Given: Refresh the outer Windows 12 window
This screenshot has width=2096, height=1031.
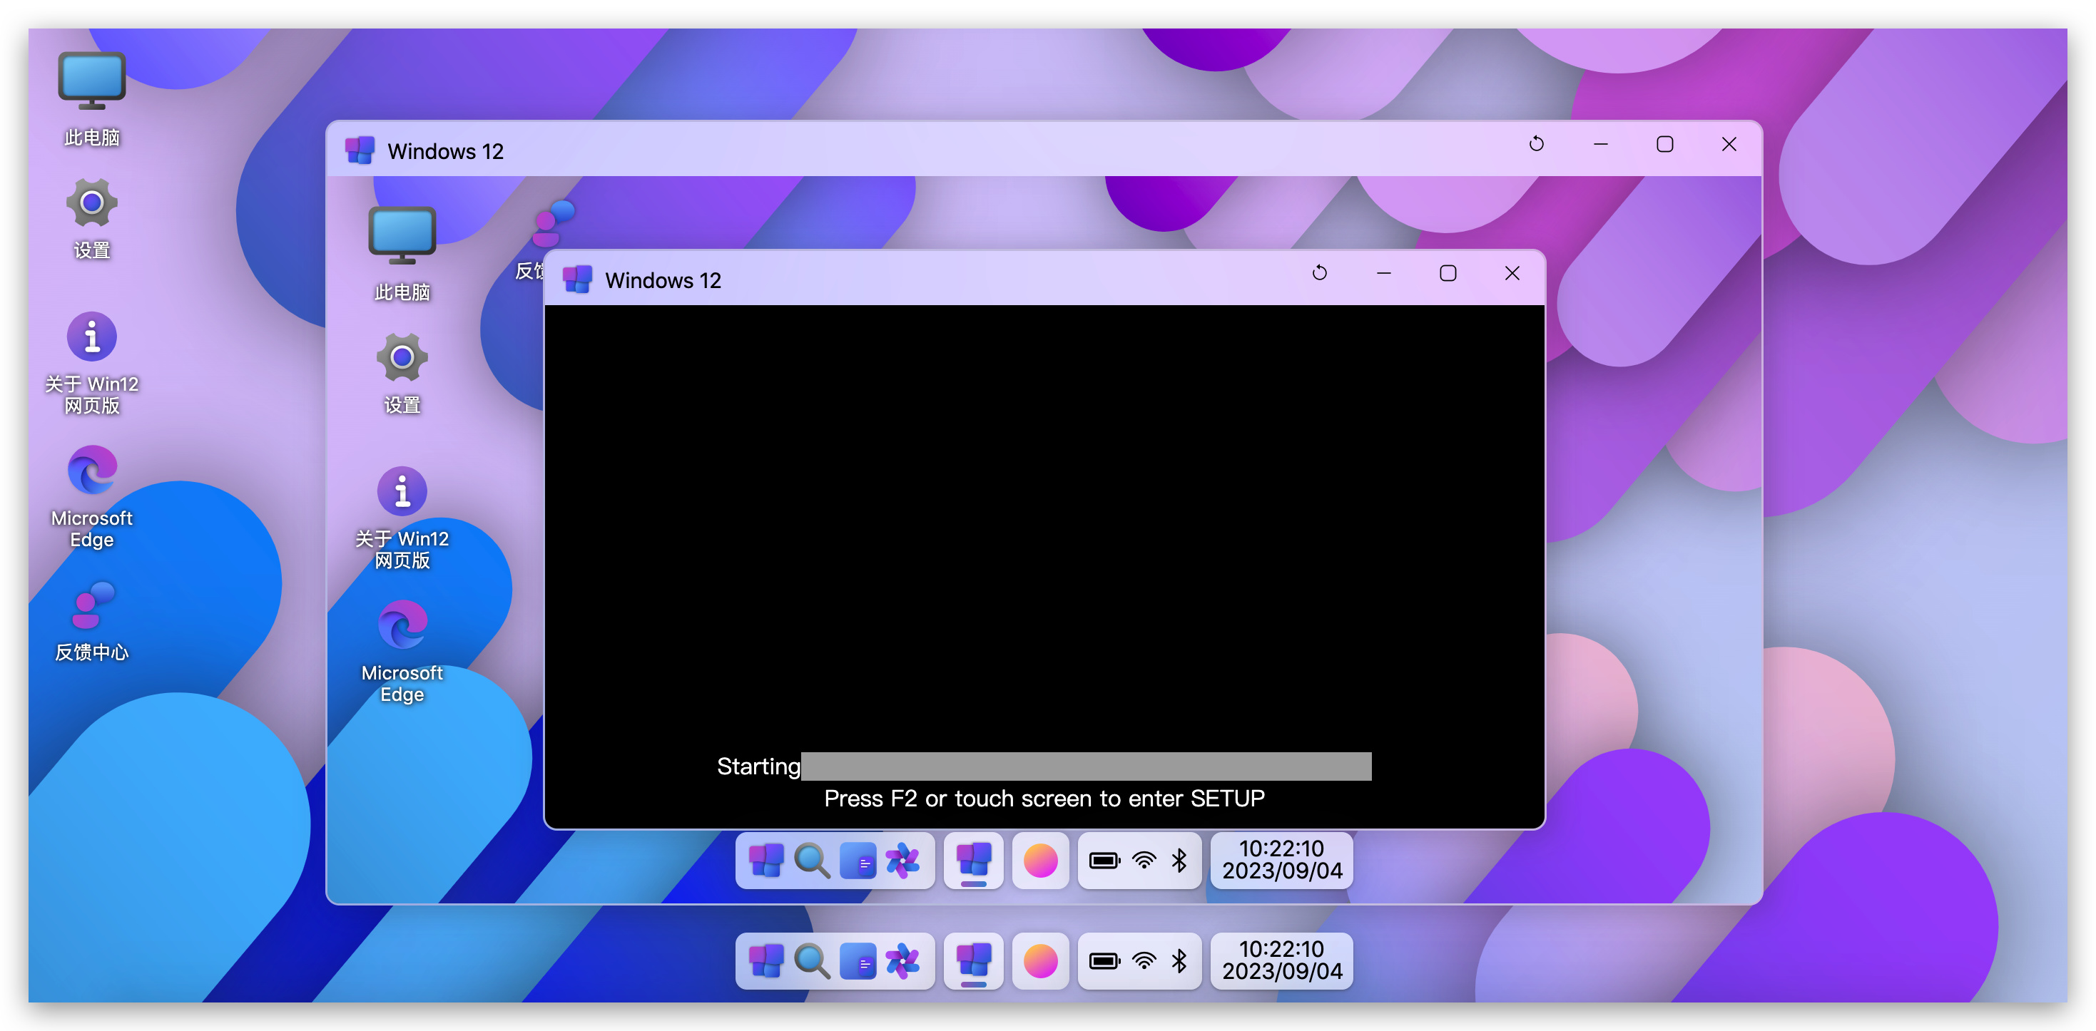Looking at the screenshot, I should (1536, 145).
